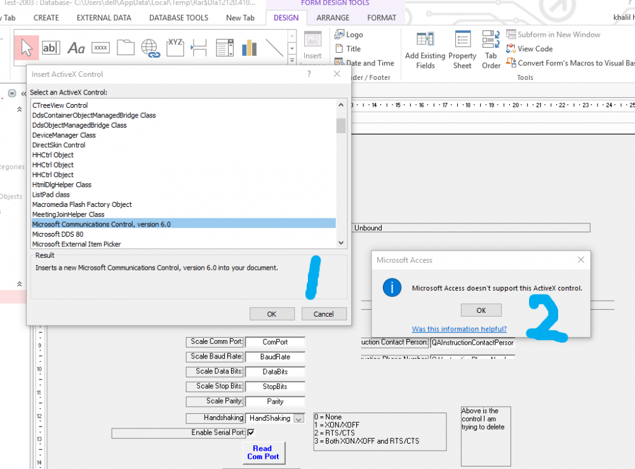Collapse the Objects group double chevron
The width and height of the screenshot is (635, 469).
pos(19,284)
